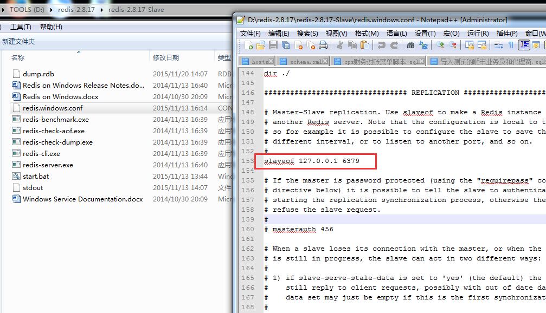546x313 pixels.
Task: Undo the last edit via toolbar
Action: tap(382, 45)
